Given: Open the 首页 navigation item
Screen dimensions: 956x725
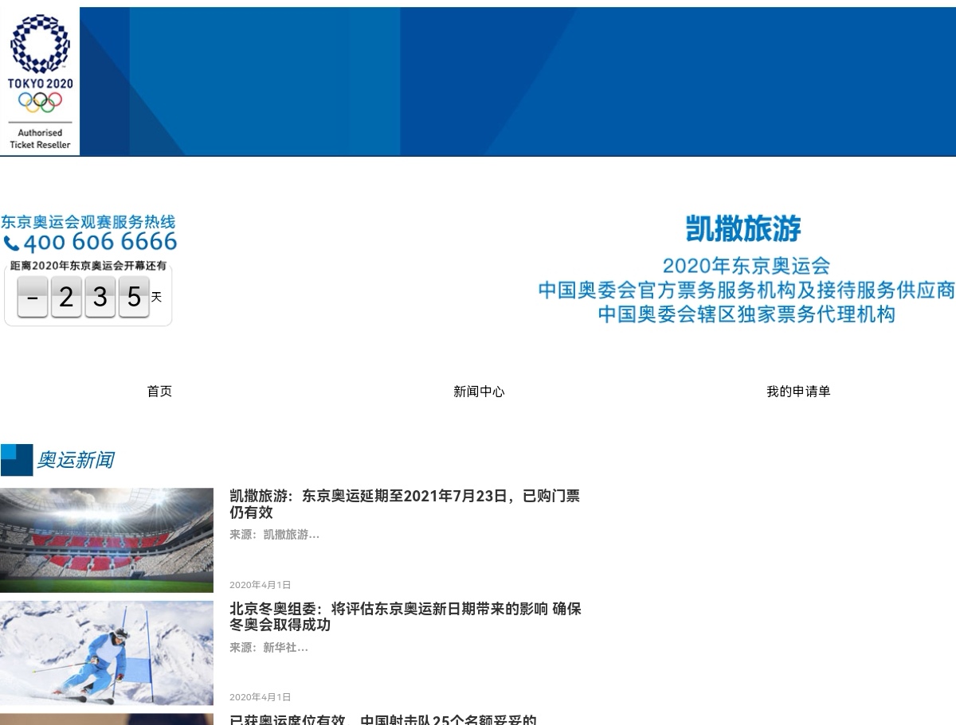Looking at the screenshot, I should (x=159, y=392).
